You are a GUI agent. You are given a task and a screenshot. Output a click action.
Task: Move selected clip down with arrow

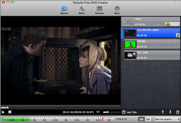pyautogui.click(x=170, y=112)
